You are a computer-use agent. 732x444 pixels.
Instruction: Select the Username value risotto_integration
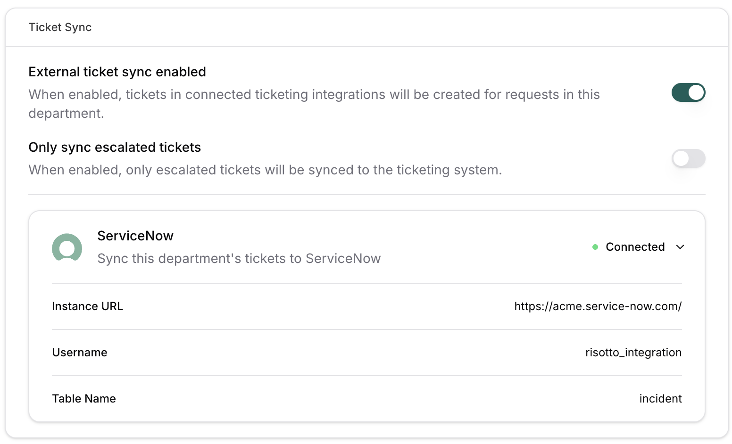pyautogui.click(x=633, y=352)
